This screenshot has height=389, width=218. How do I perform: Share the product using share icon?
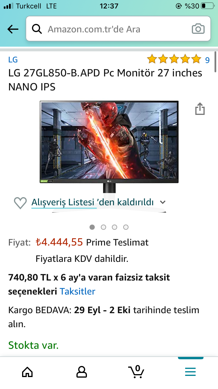200,109
